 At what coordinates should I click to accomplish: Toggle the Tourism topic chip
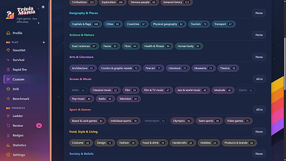point(199,24)
